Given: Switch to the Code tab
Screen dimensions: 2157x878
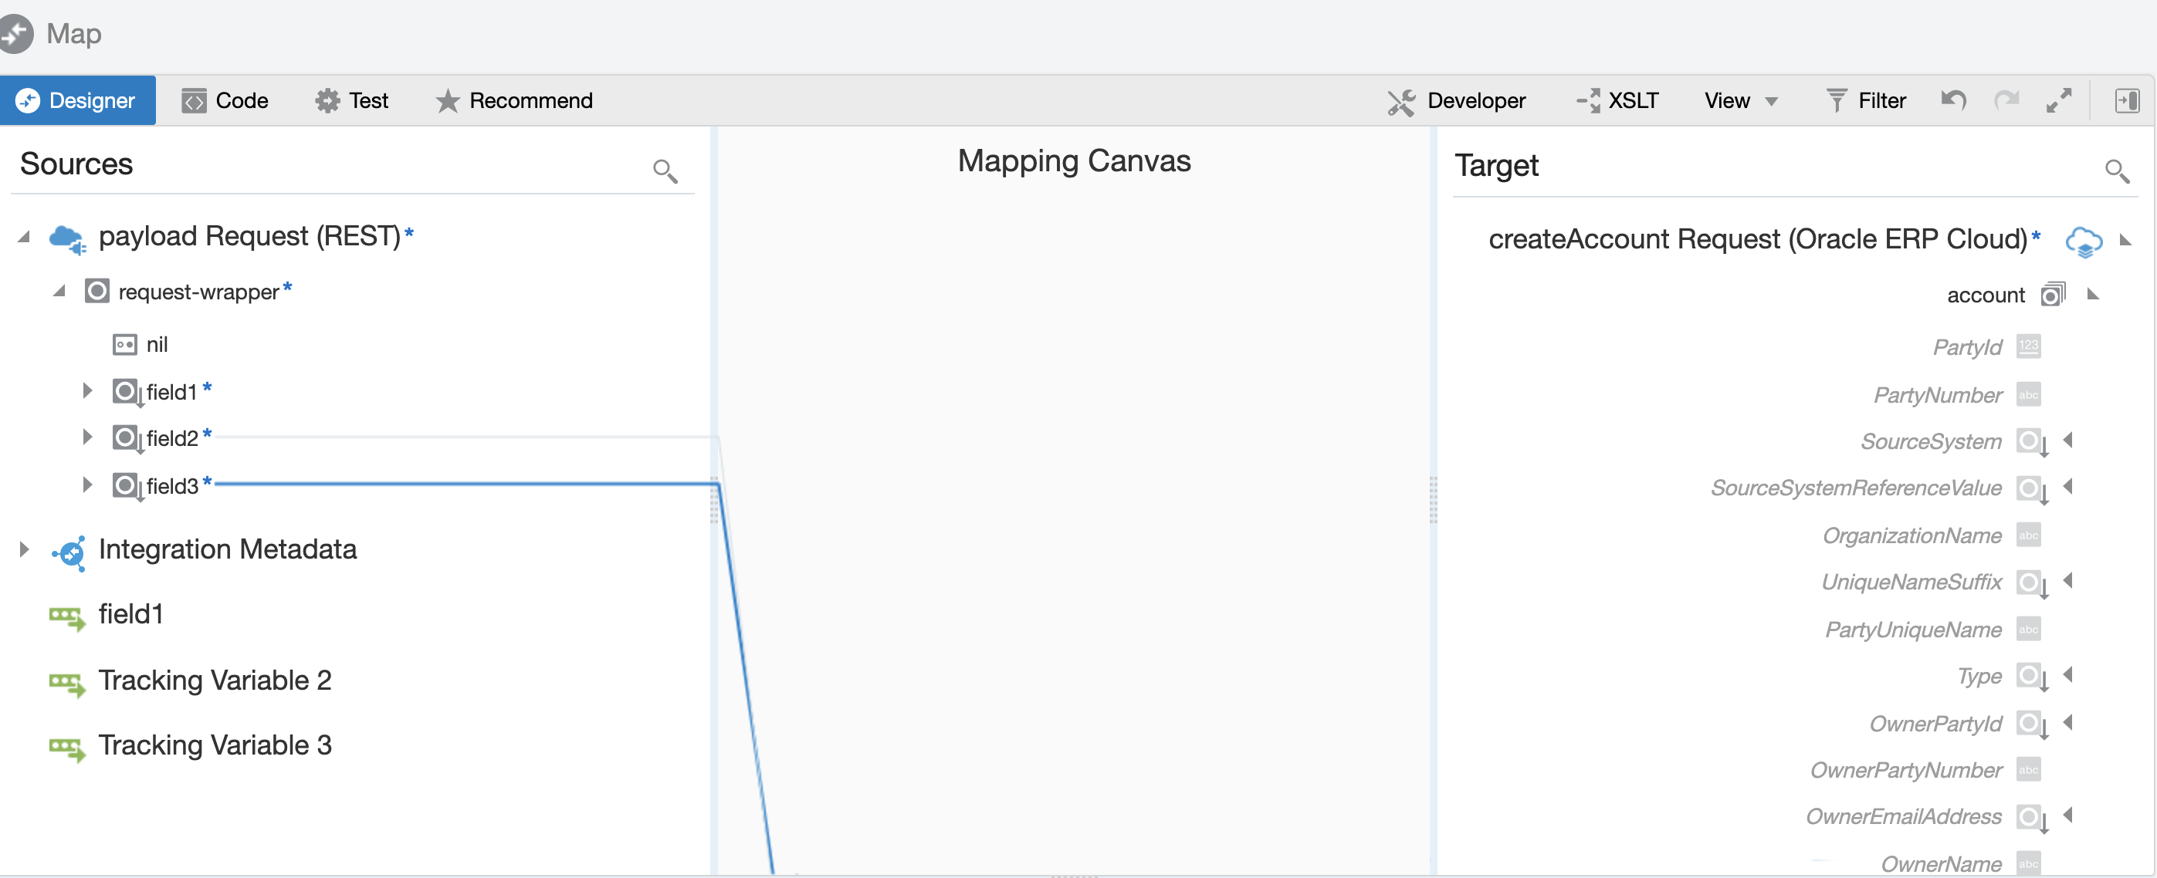Looking at the screenshot, I should click(x=225, y=100).
